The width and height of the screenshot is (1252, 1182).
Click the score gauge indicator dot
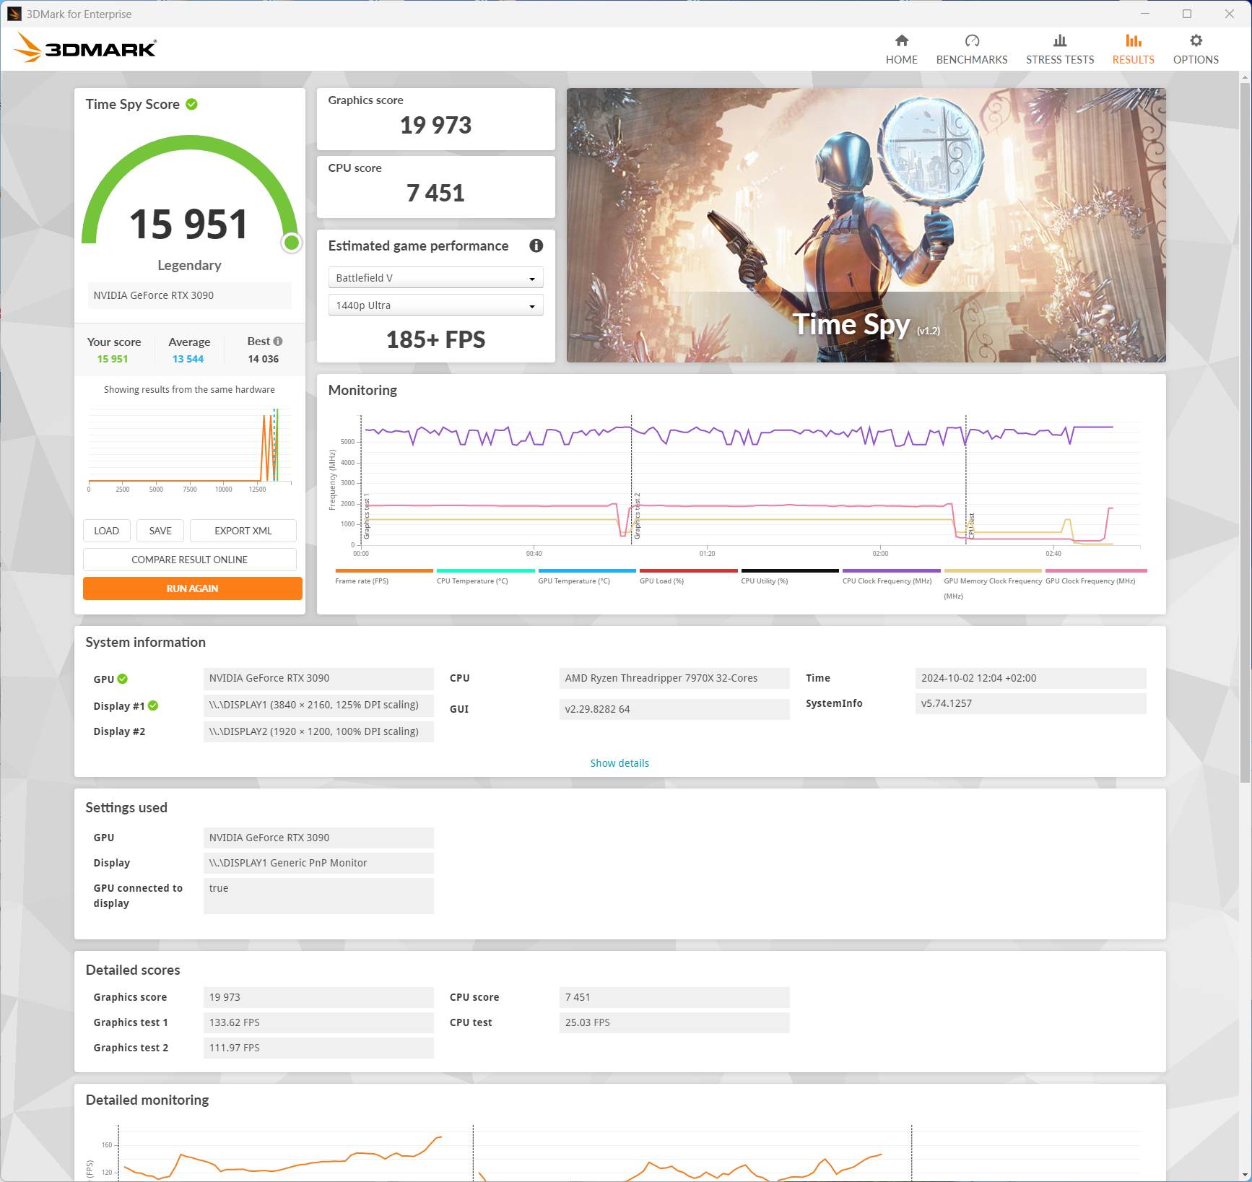coord(292,243)
